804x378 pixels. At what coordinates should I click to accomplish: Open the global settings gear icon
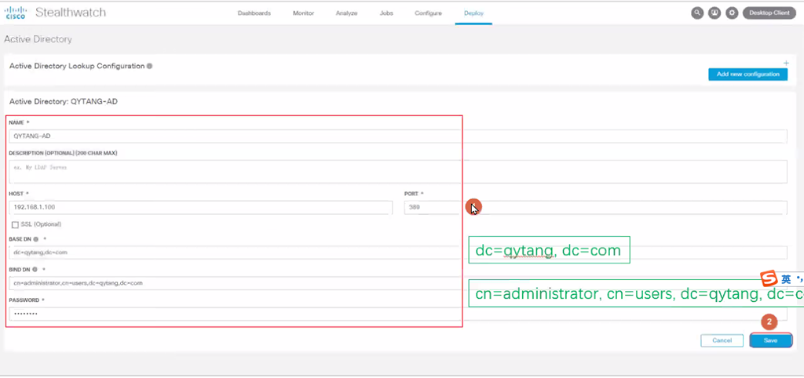732,13
